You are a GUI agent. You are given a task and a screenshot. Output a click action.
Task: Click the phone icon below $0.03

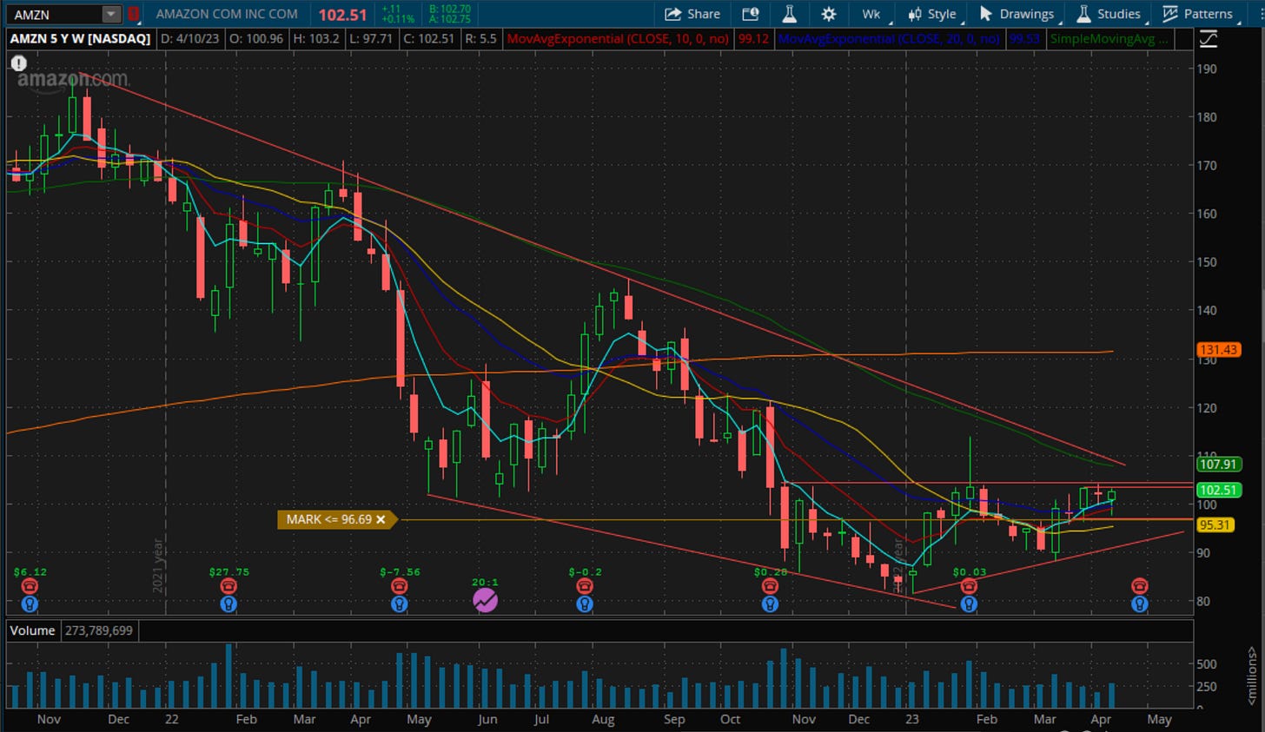pos(969,586)
